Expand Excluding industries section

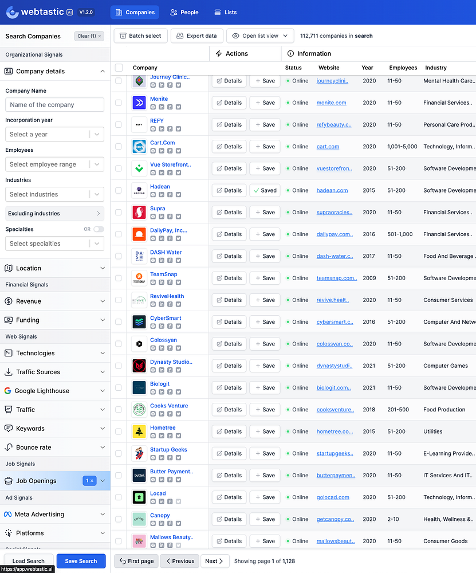[55, 213]
